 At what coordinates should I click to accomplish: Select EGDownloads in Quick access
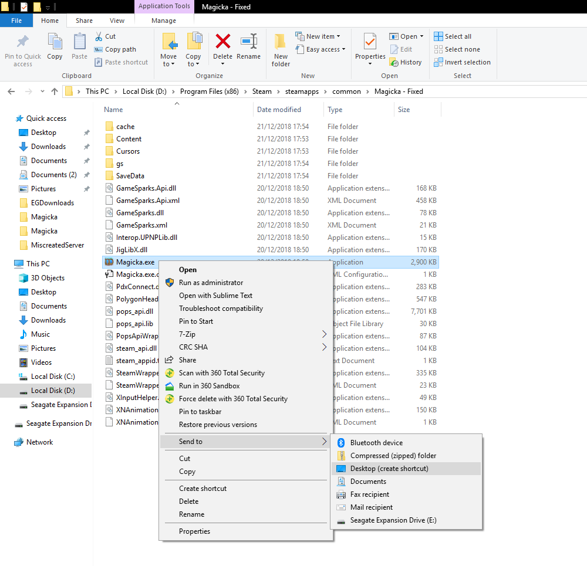[52, 203]
